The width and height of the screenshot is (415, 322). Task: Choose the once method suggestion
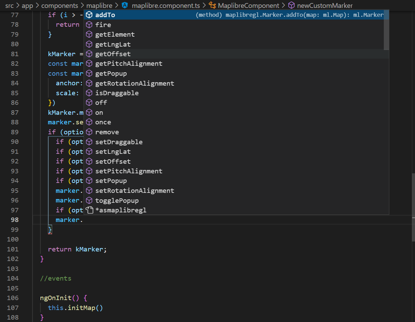pyautogui.click(x=236, y=122)
